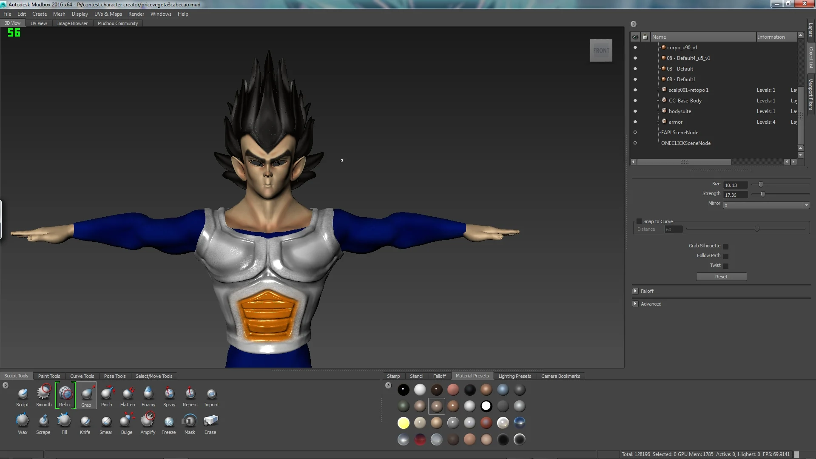816x459 pixels.
Task: Click the FRONT view cube
Action: 601,50
